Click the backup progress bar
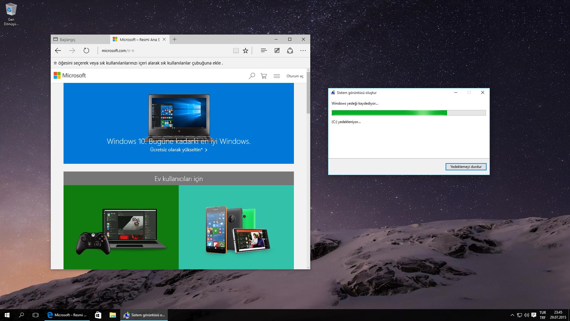Image resolution: width=570 pixels, height=321 pixels. 408,113
